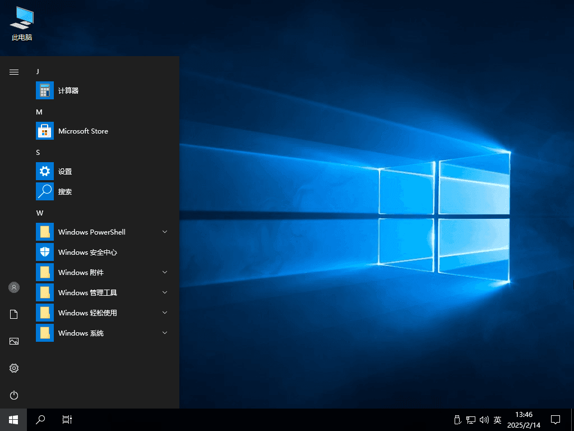The image size is (574, 431).
Task: Click the volume icon in system tray
Action: coord(484,419)
